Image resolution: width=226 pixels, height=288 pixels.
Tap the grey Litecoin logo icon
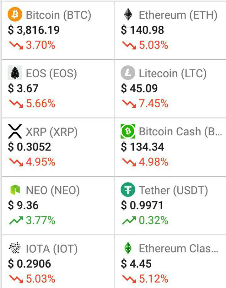pyautogui.click(x=128, y=73)
